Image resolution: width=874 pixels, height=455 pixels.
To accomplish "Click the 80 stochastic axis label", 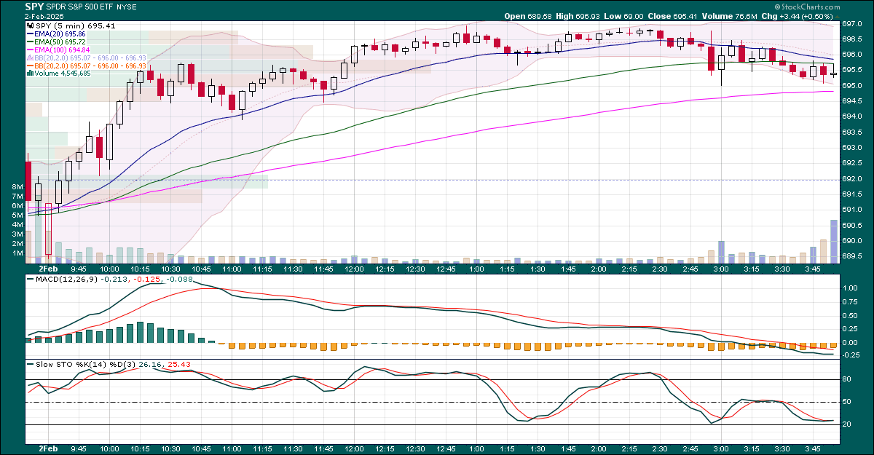I will coord(847,379).
